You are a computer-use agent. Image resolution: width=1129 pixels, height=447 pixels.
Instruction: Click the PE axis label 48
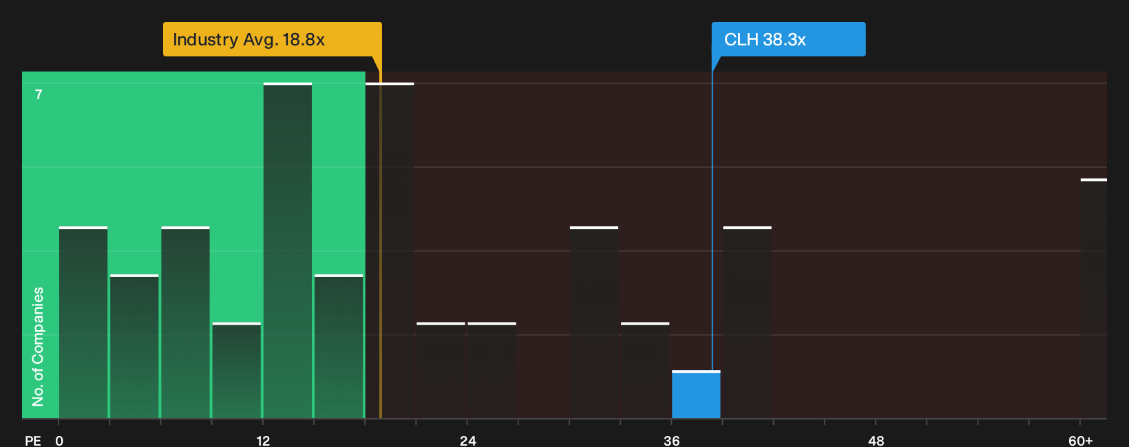pos(876,440)
